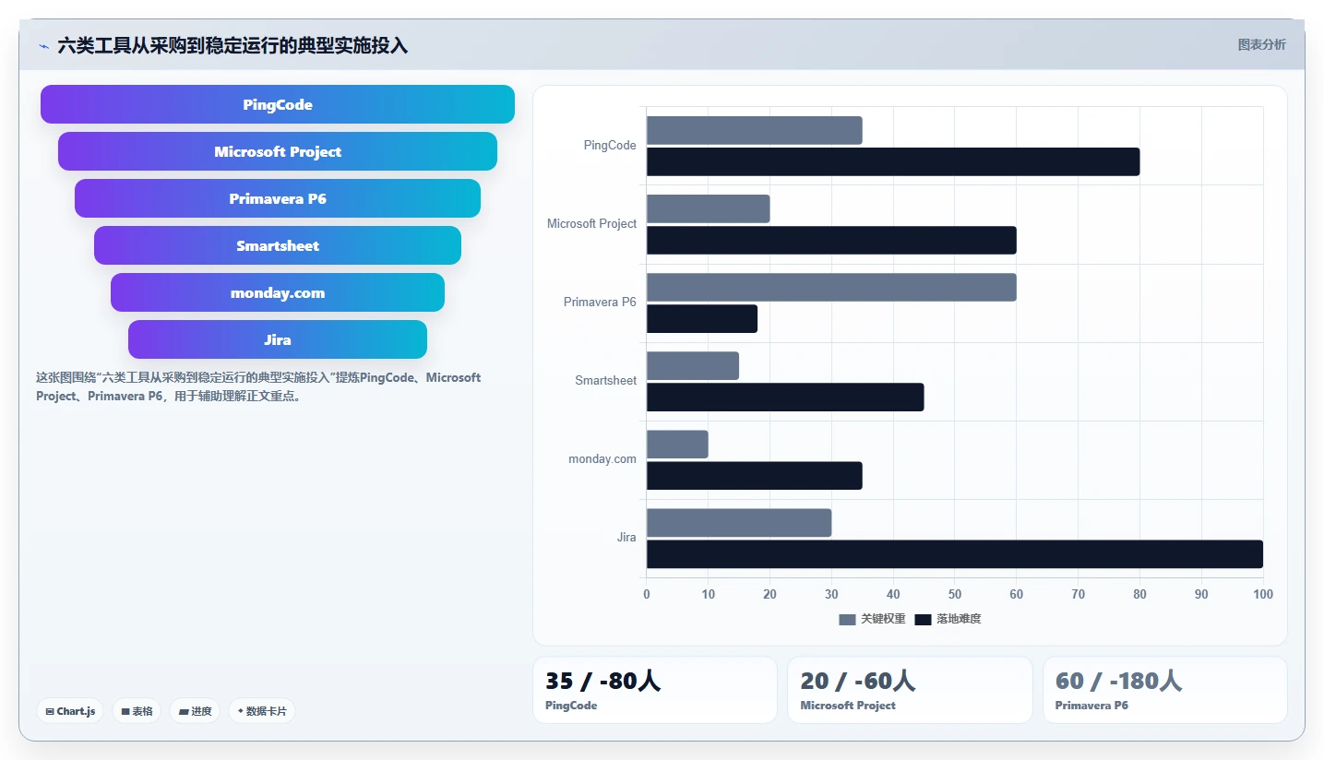1324x760 pixels.
Task: Click the 'Jira' chart axis label
Action: tap(626, 538)
